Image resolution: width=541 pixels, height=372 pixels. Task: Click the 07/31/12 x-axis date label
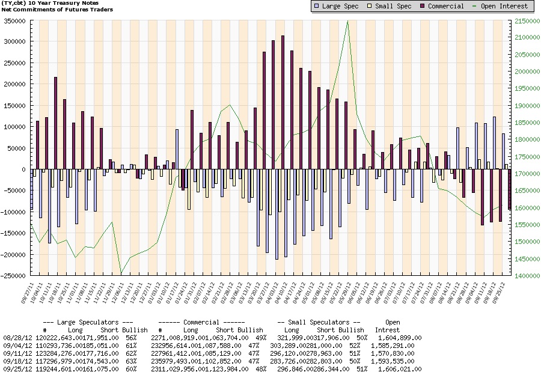click(426, 293)
